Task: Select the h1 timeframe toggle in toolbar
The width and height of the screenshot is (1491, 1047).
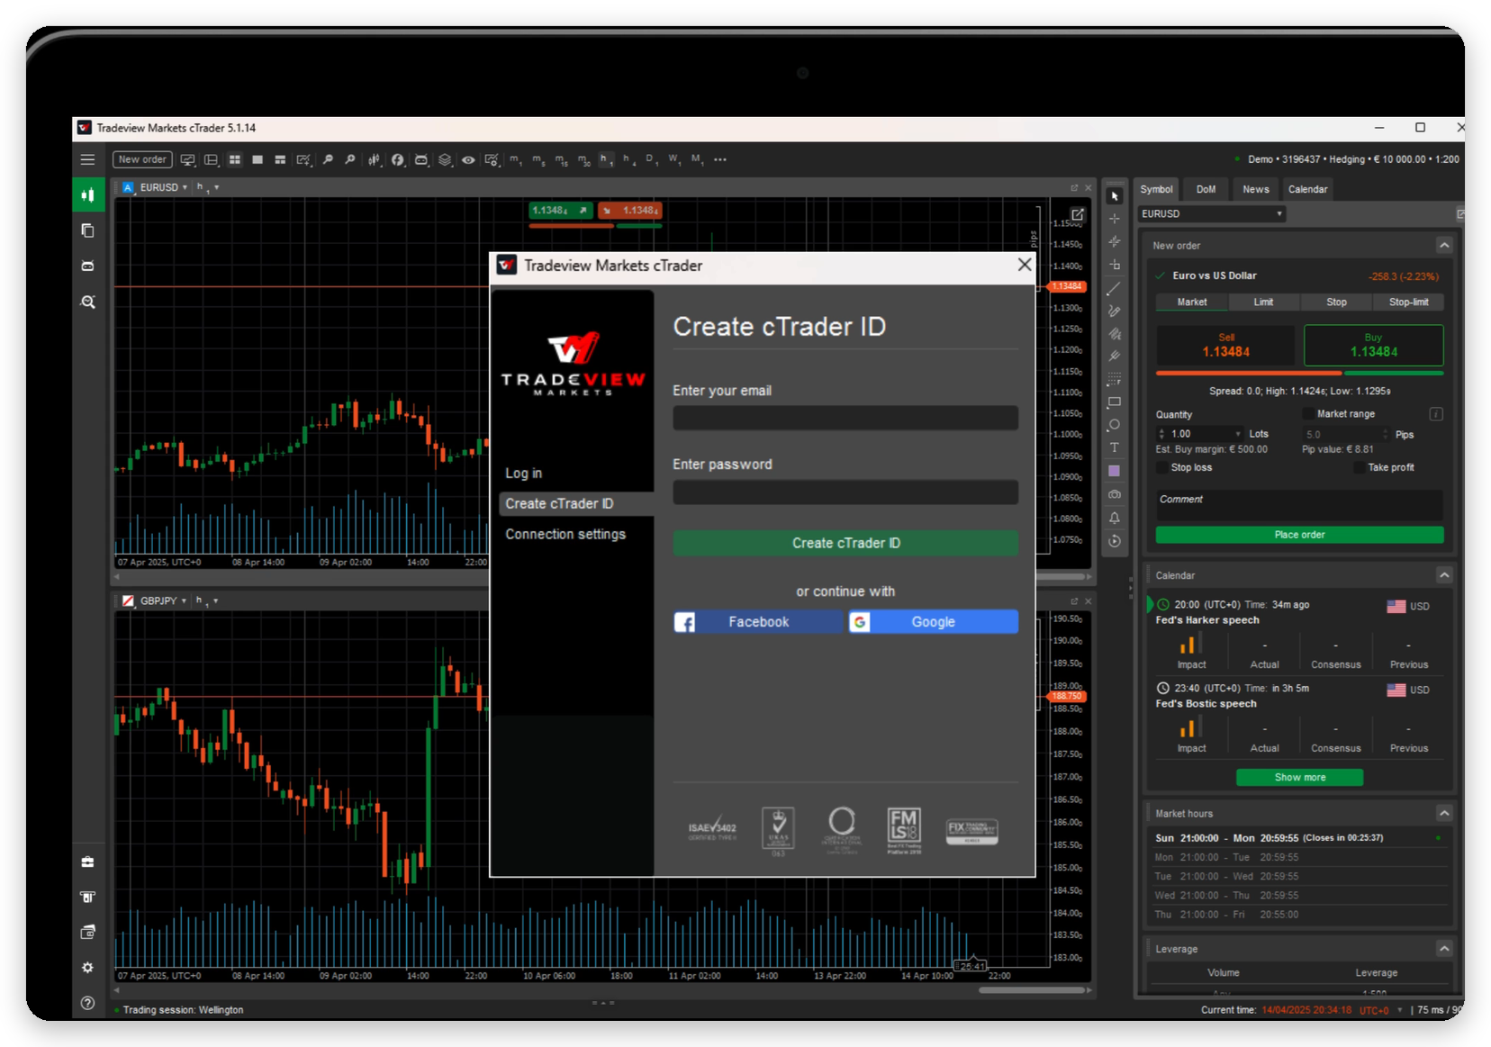Action: click(605, 159)
